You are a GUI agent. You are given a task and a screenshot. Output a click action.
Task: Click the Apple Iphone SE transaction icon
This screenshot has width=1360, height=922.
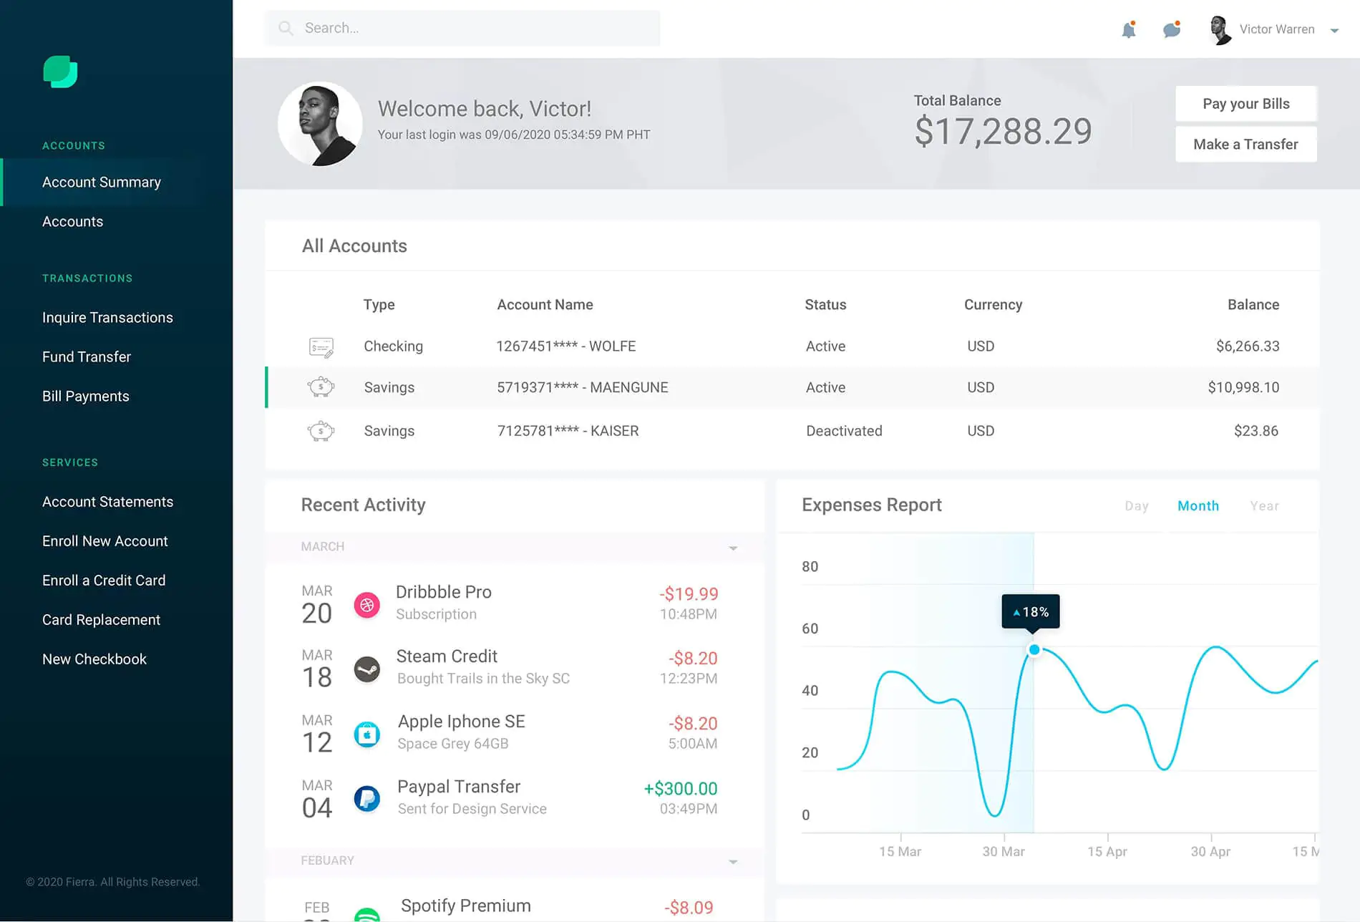coord(367,734)
